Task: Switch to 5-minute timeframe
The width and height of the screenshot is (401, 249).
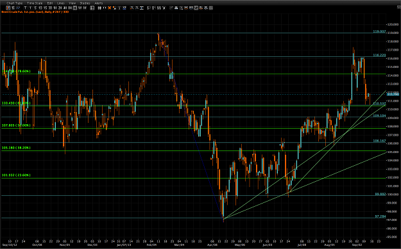Action: pos(35,8)
